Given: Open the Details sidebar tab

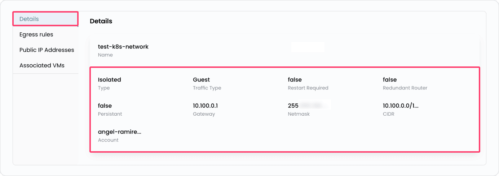Looking at the screenshot, I should 29,19.
